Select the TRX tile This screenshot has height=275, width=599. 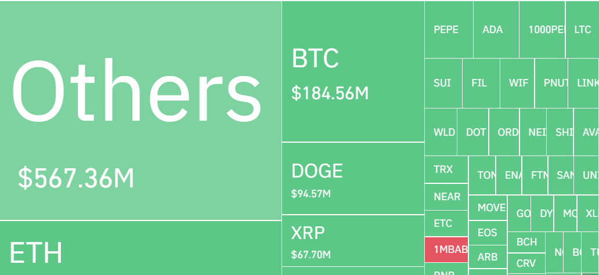coord(446,169)
